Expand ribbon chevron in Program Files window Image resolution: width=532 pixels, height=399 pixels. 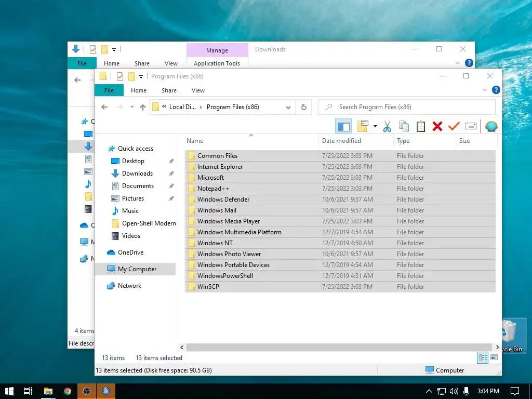[x=485, y=90]
